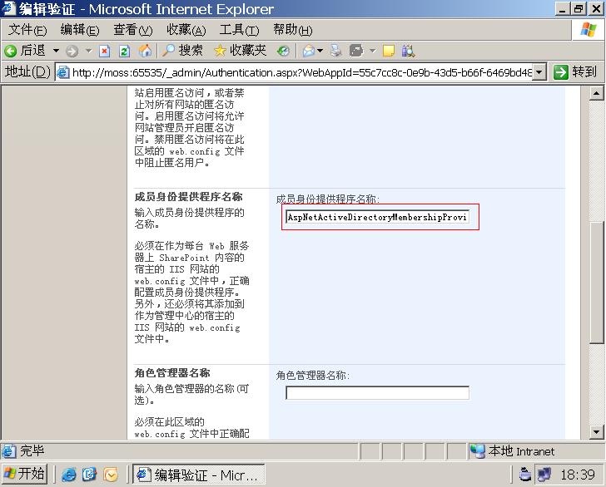
Task: Click the Research icon in toolbar
Action: 408,51
